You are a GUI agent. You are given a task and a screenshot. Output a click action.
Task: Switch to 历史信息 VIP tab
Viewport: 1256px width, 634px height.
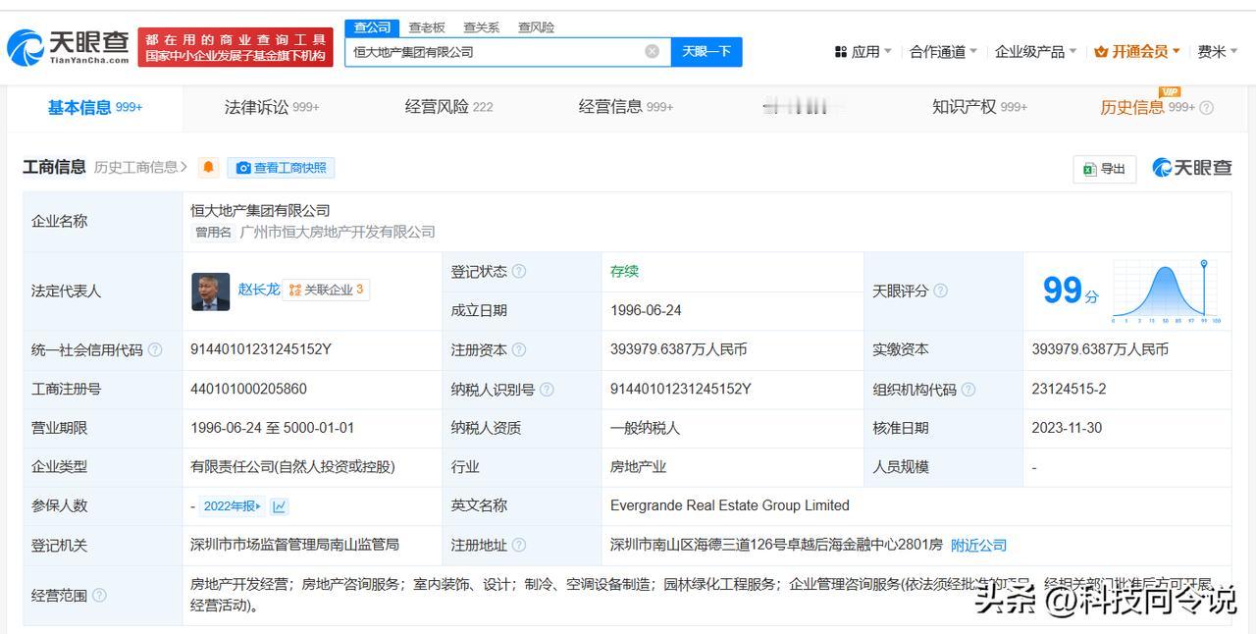1147,108
